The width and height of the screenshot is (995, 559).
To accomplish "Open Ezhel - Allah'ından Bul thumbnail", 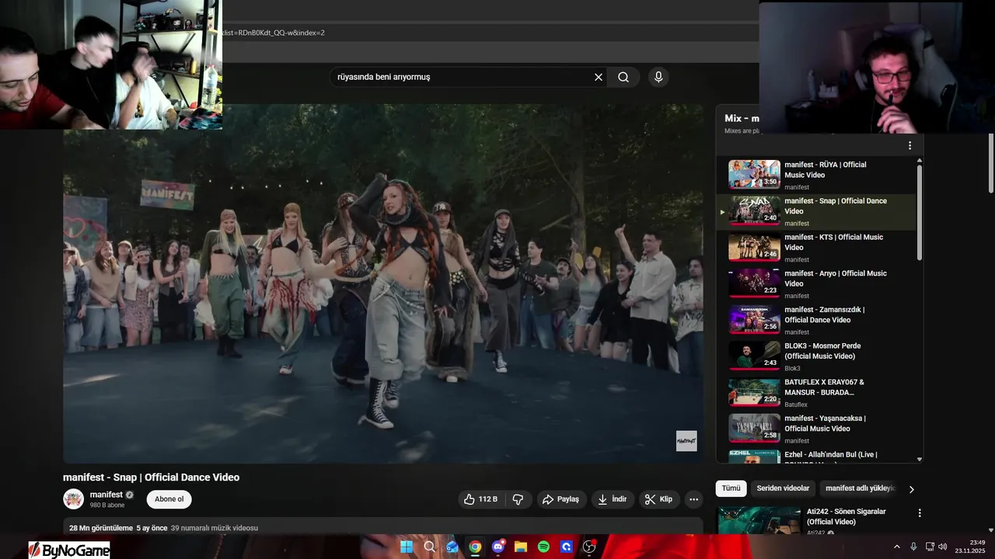I will 754,457.
